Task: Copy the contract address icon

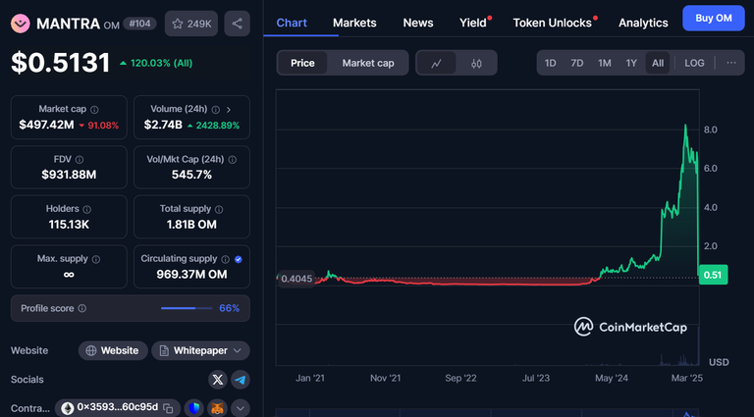Action: [168, 408]
